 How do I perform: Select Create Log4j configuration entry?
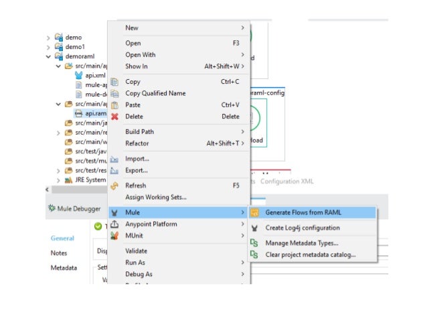pos(312,228)
